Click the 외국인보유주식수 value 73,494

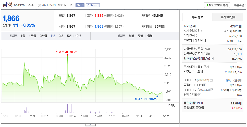pos(237,54)
